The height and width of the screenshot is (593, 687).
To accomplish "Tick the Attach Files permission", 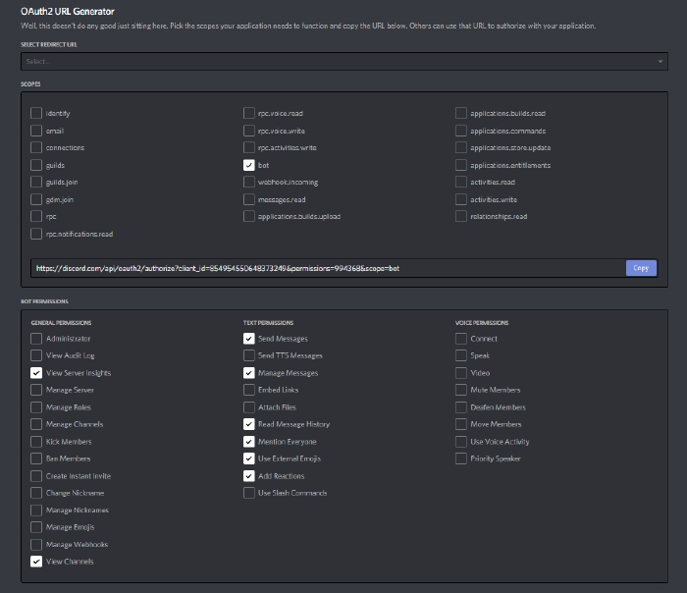I will pos(249,407).
